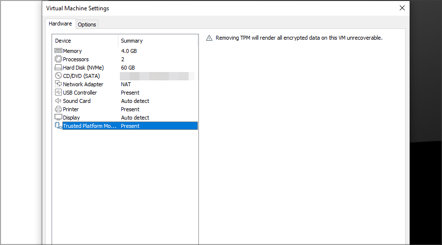This screenshot has width=442, height=245.
Task: Click the Hard Disk (NVMe) icon
Action: (x=58, y=68)
